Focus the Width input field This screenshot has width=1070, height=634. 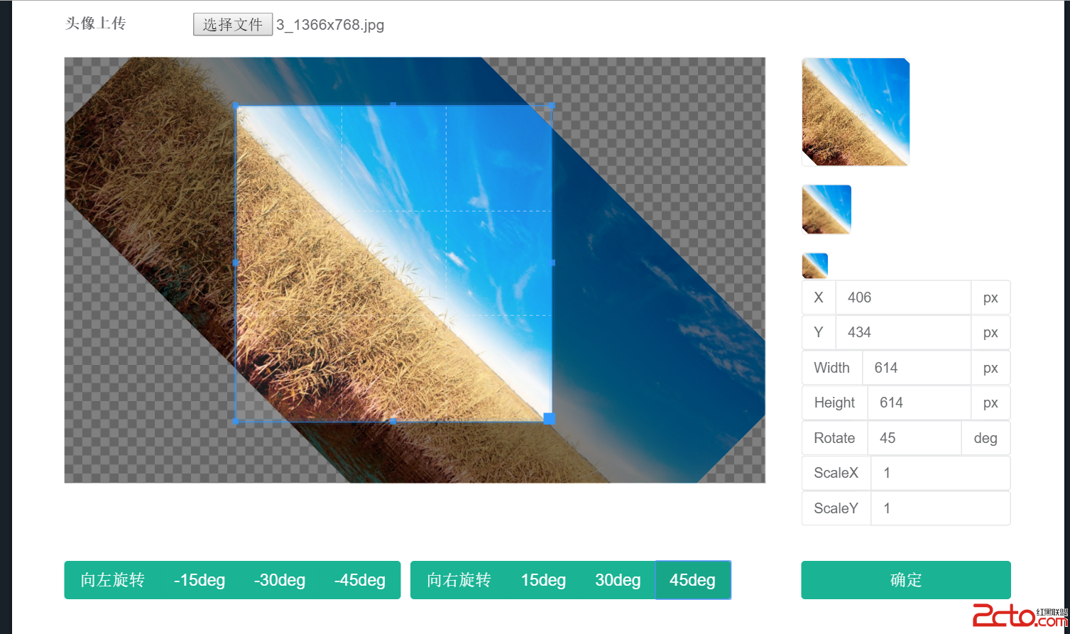917,368
